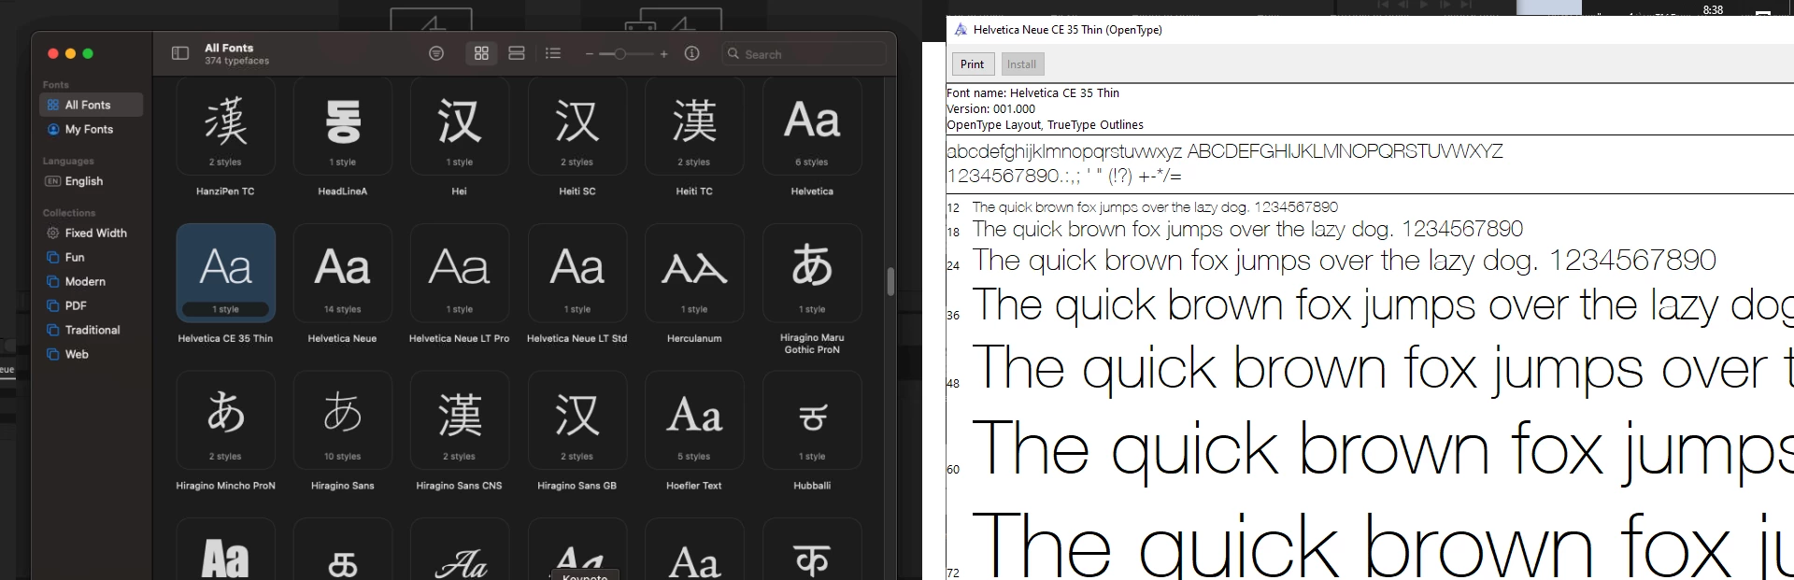Click the red close button in Font Book
Viewport: 1794px width, 580px height.
point(53,54)
